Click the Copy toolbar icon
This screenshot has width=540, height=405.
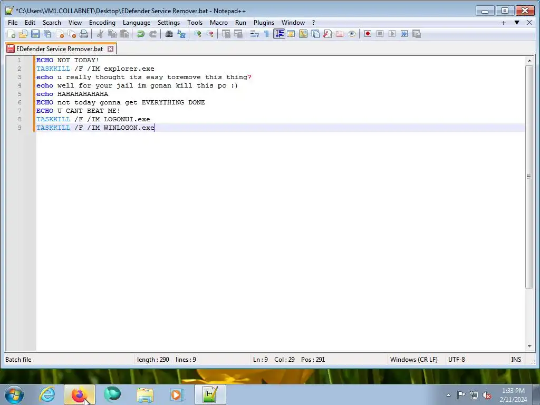point(112,34)
